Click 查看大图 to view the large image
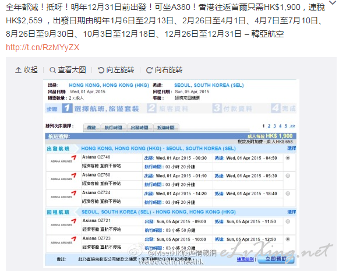Viewport: 339px width, 271px height. (x=68, y=70)
